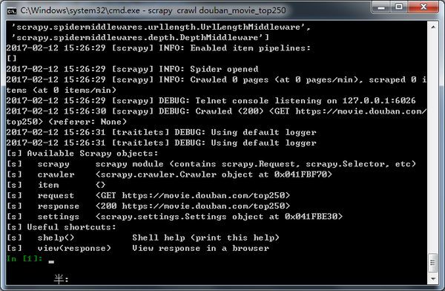
Task: Close the scrapy crawl console window
Action: [x=423, y=7]
